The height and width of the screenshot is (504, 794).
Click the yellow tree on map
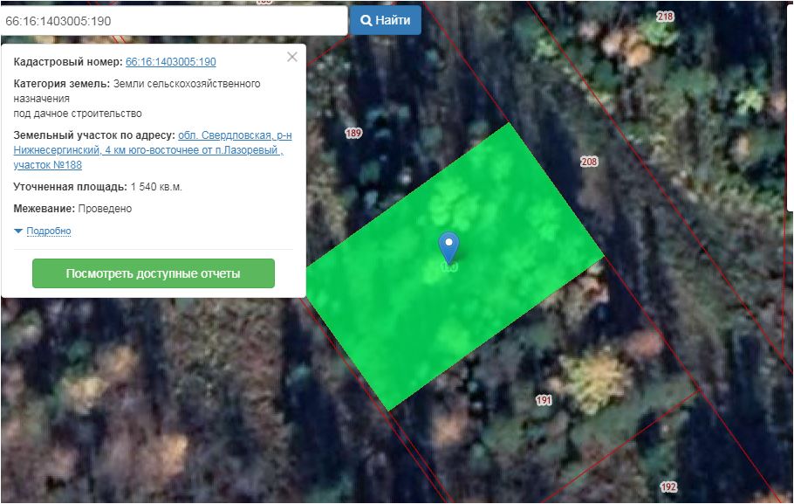595,379
